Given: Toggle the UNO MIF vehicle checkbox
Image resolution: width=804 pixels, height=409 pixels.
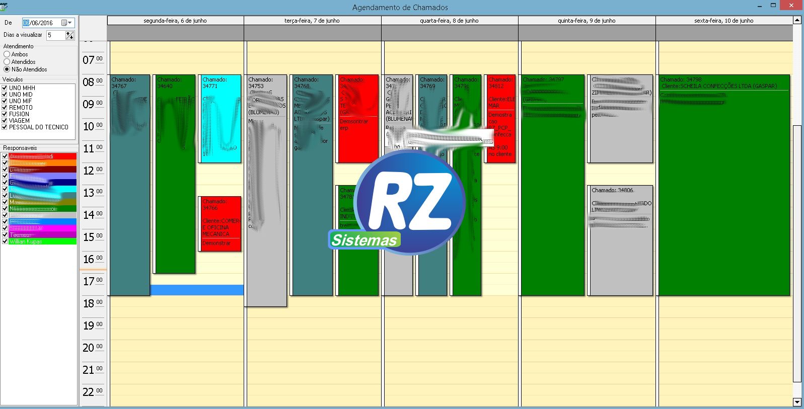Looking at the screenshot, I should point(5,101).
